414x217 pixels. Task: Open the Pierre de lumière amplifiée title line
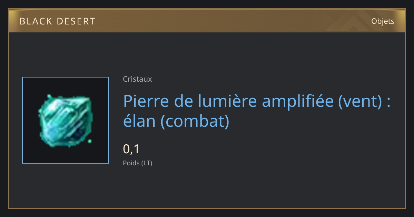tap(257, 101)
